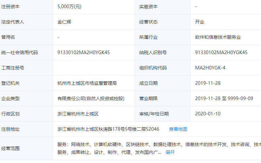Image resolution: width=261 pixels, height=163 pixels.
Task: Select the 行政区划 label
Action: pyautogui.click(x=10, y=114)
